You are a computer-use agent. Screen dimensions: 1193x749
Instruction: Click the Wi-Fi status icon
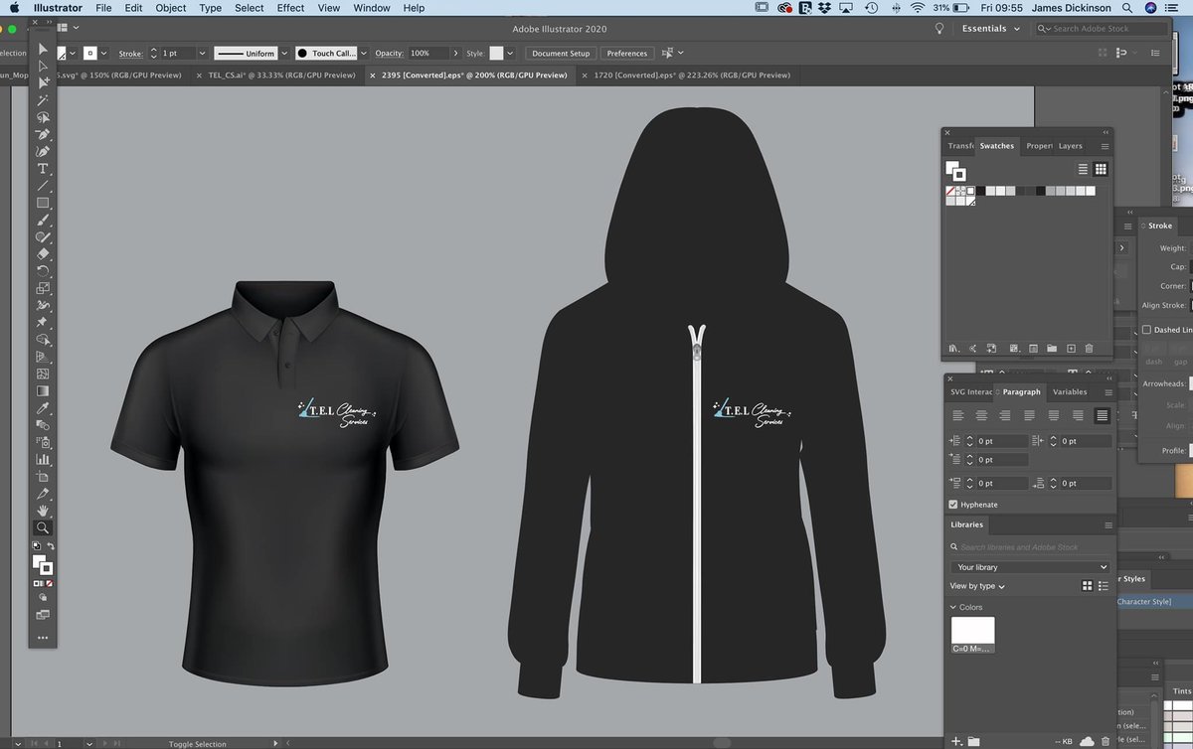[917, 8]
